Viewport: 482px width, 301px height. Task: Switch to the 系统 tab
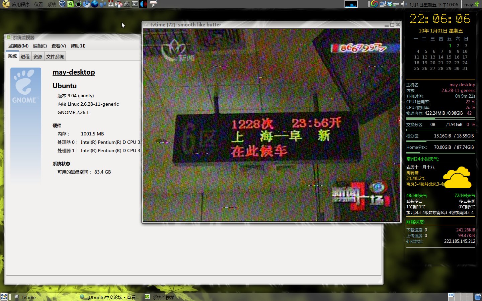[12, 56]
